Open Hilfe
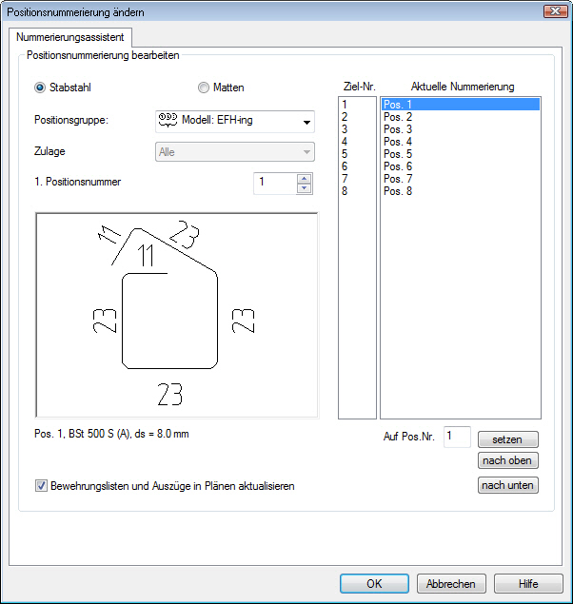This screenshot has width=573, height=604. coord(528,584)
